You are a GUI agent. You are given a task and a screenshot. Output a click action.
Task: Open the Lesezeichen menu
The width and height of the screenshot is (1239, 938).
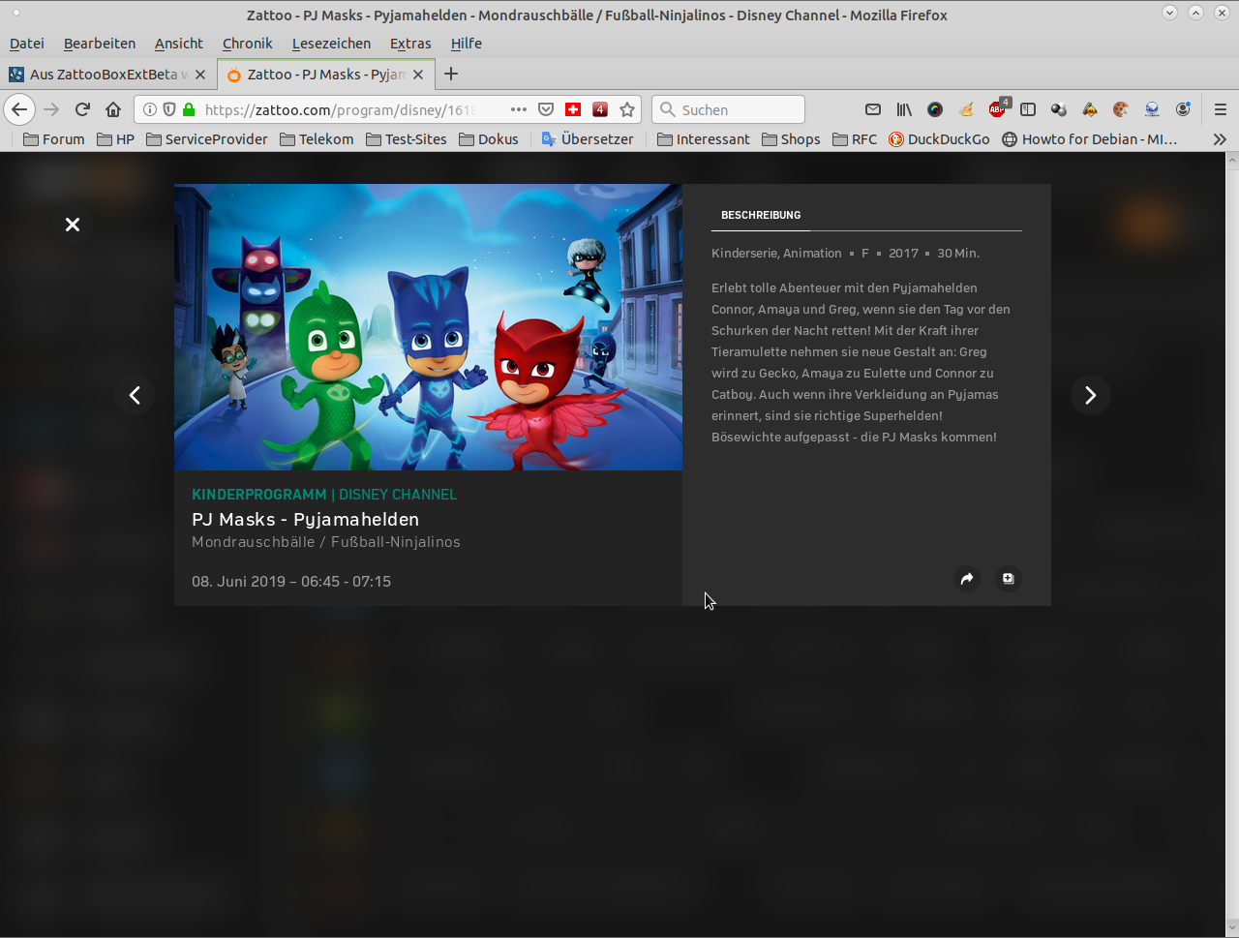tap(331, 44)
